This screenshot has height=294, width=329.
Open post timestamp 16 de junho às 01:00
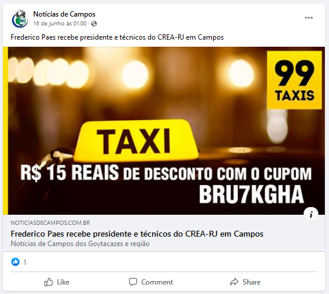pos(60,24)
